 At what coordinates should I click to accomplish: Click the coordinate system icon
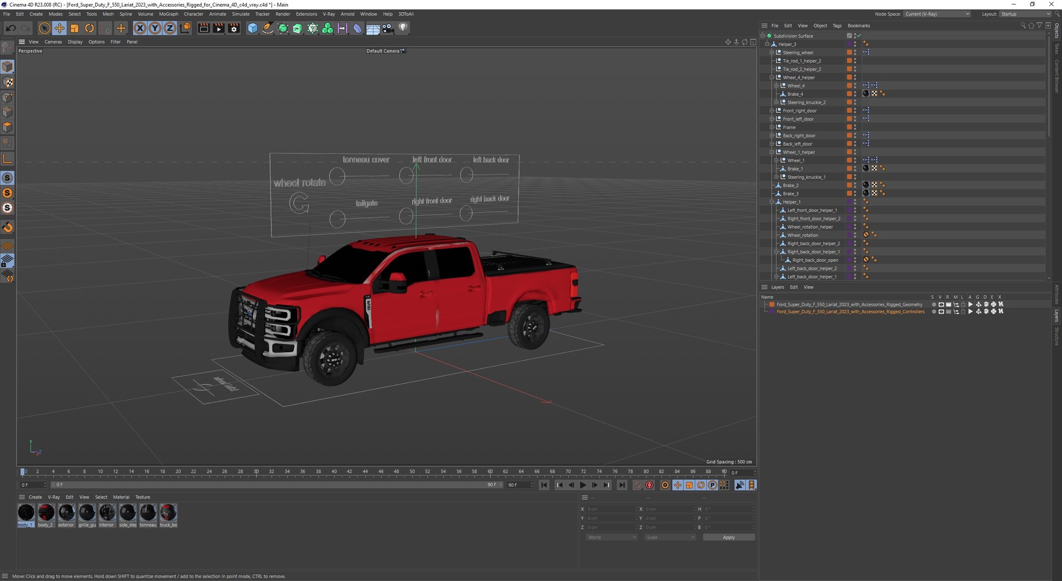[185, 28]
